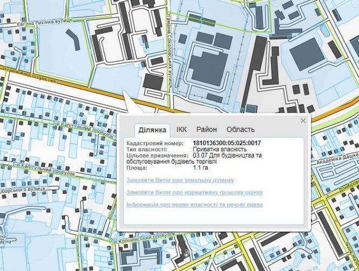The height and width of the screenshot is (271, 359).
Task: Click Замовити Витяг про нормативну грошову оцінку
Action: pyautogui.click(x=194, y=192)
